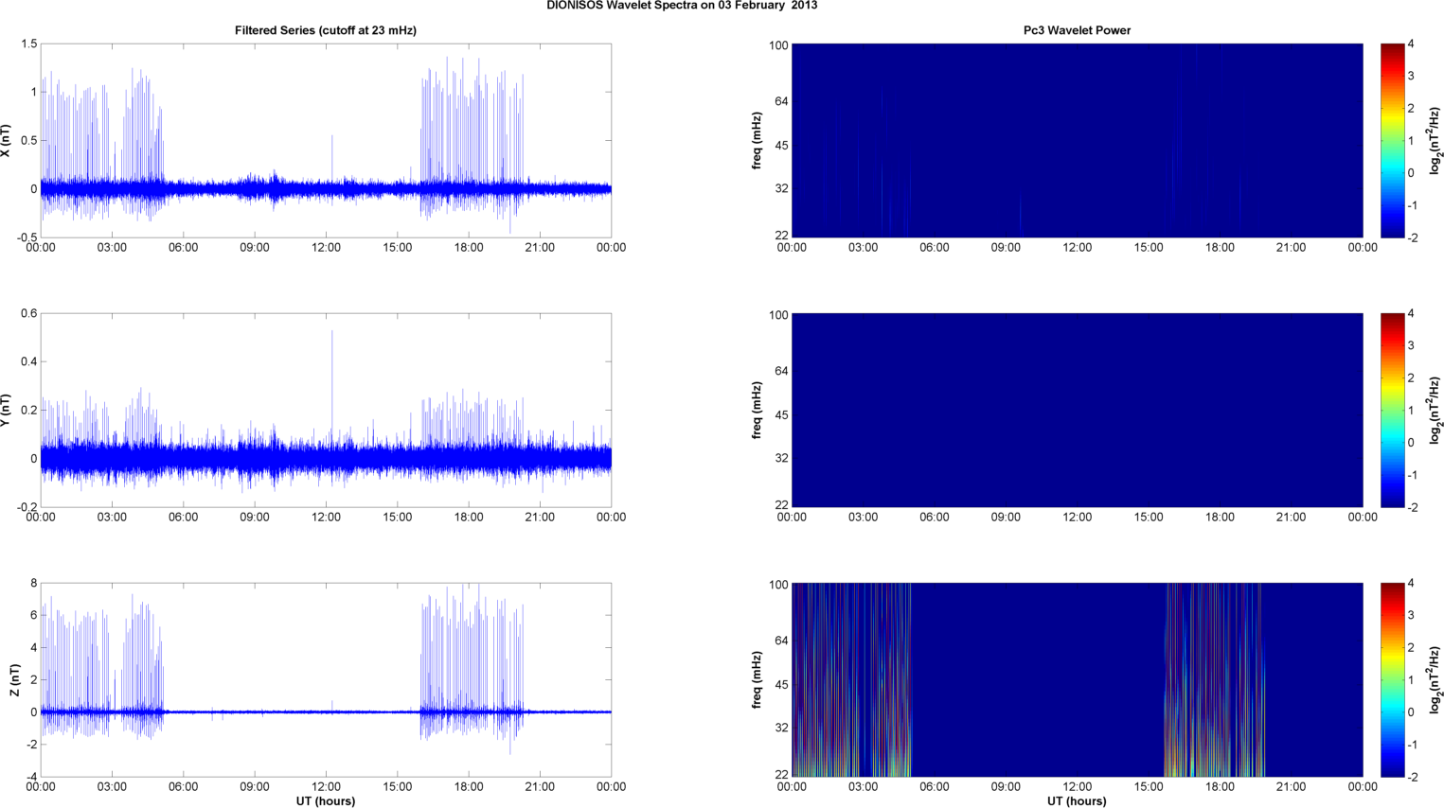
Task: Select the 'Pc3 Wavelet Power' heading
Action: click(1077, 30)
